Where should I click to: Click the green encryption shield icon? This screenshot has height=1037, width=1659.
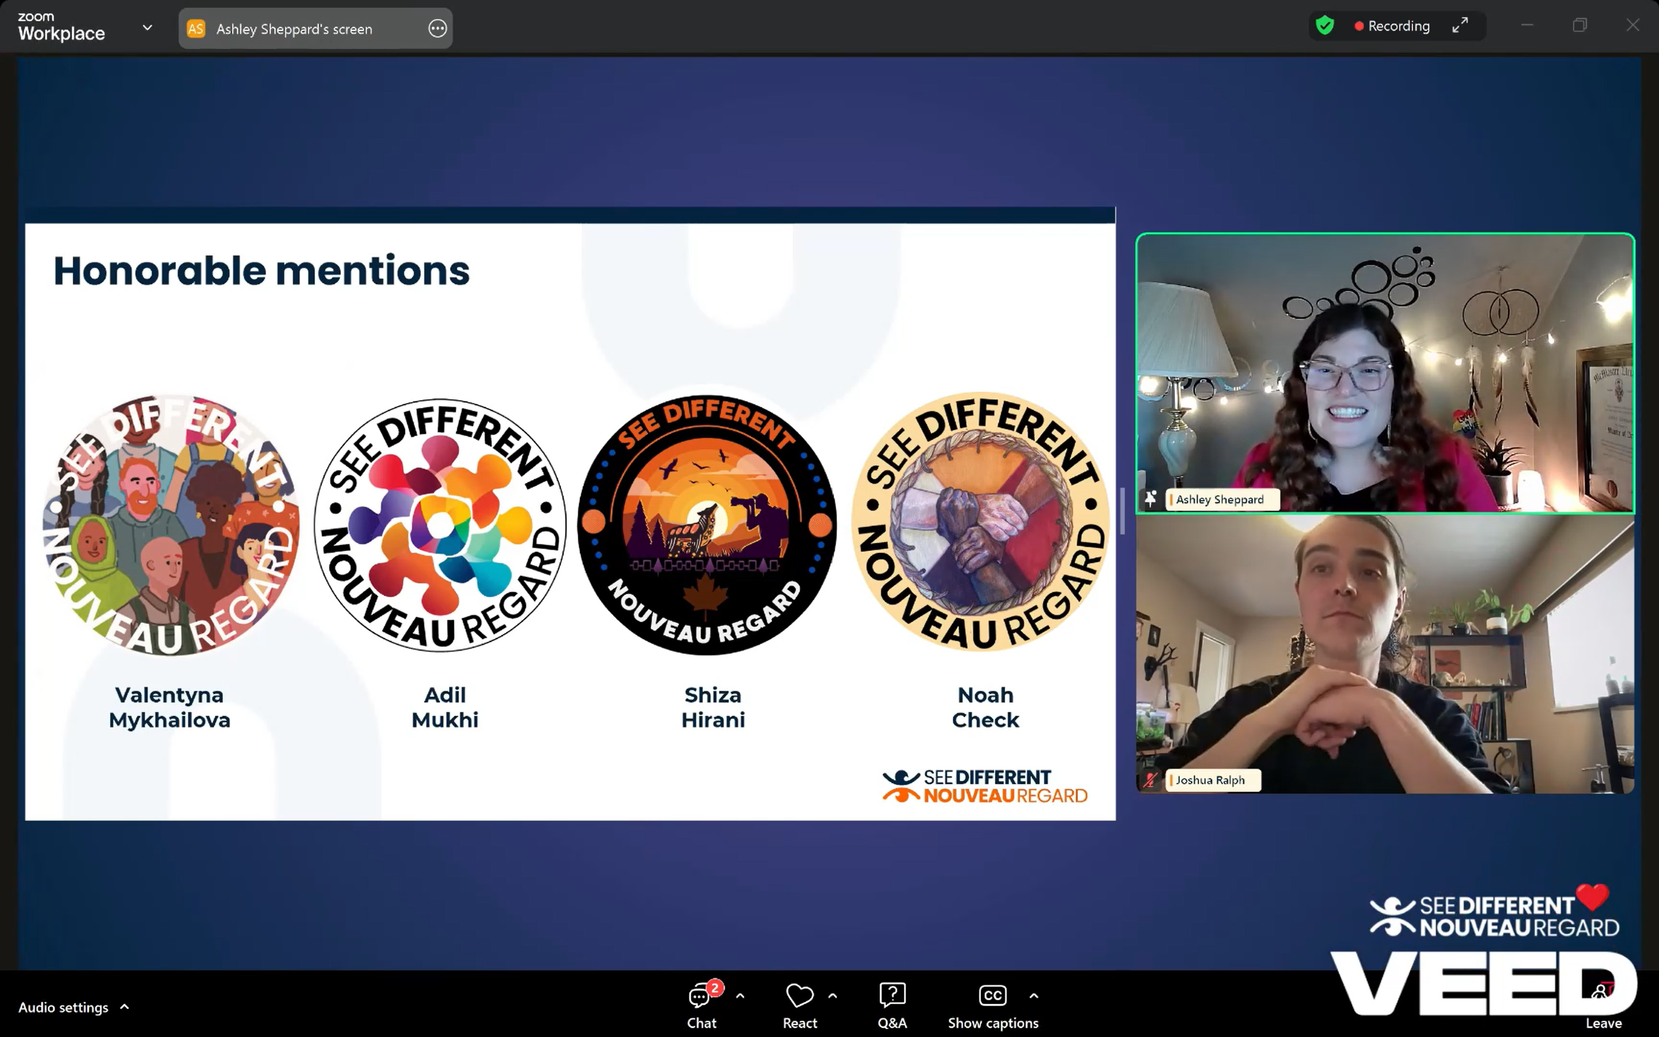[x=1324, y=26]
